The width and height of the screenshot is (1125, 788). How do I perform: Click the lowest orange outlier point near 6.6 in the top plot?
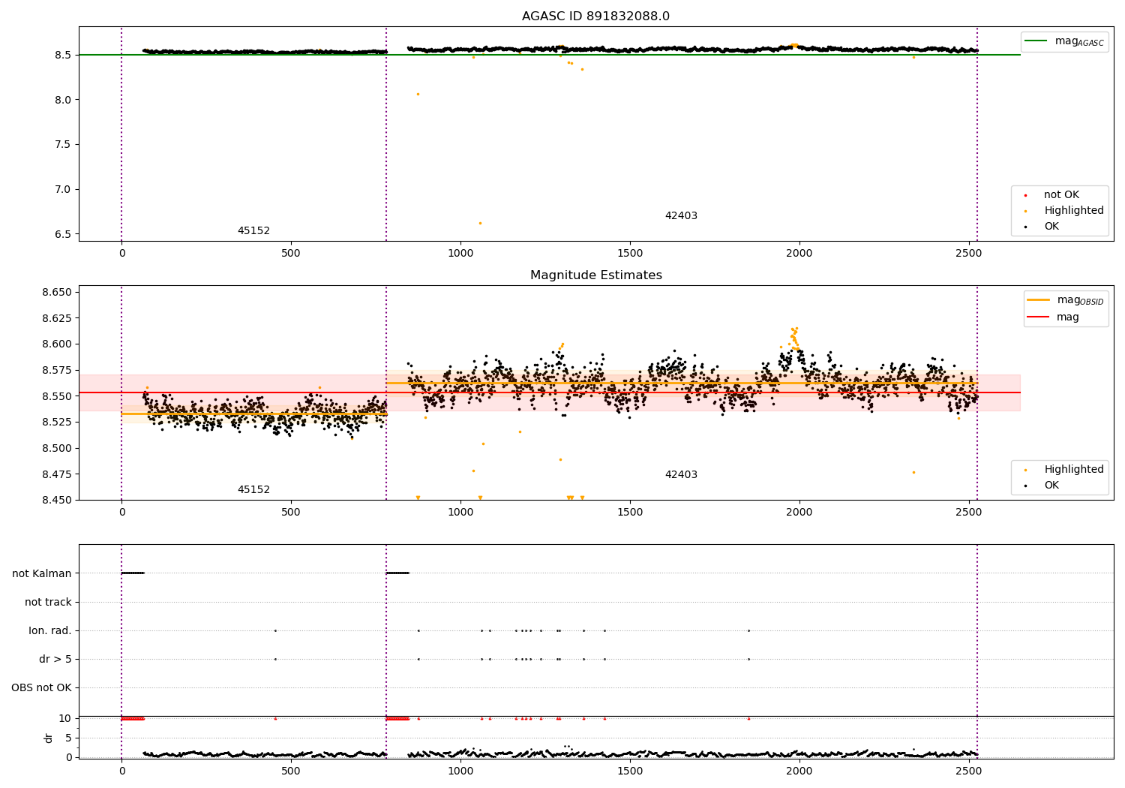(480, 223)
